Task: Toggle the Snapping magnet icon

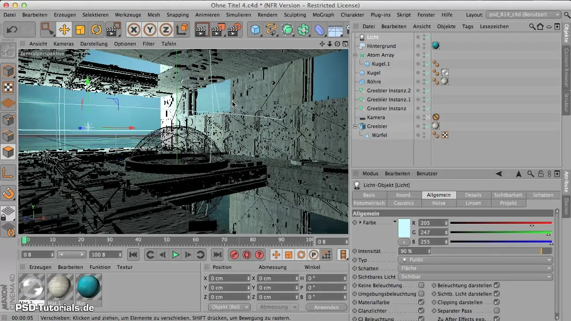Action: click(x=8, y=193)
